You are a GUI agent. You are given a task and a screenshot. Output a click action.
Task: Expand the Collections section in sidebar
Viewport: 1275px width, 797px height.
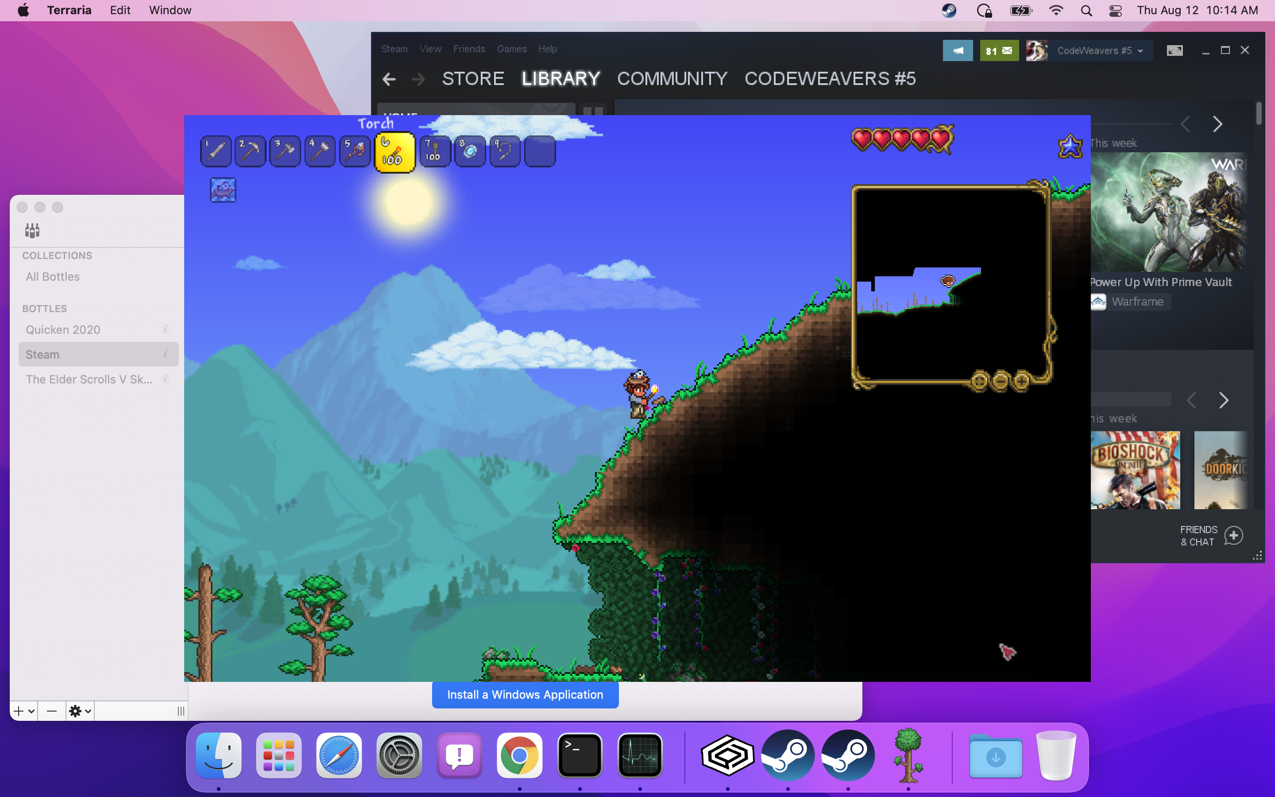(57, 255)
